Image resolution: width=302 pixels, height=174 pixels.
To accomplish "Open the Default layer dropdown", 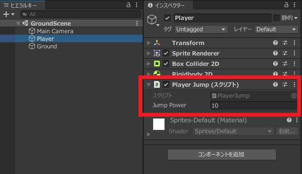I will point(276,29).
